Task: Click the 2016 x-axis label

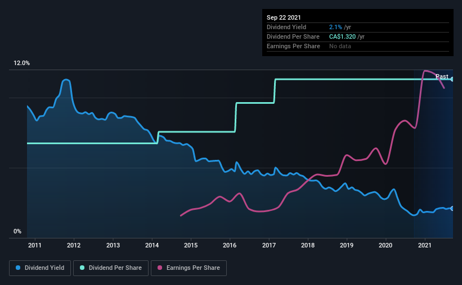Action: [x=230, y=245]
